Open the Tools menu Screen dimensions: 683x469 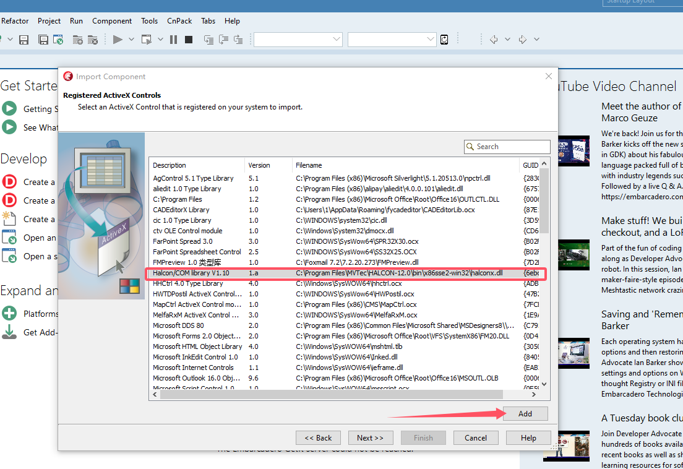point(150,21)
